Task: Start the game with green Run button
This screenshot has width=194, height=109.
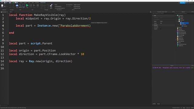Action: (27, 5)
